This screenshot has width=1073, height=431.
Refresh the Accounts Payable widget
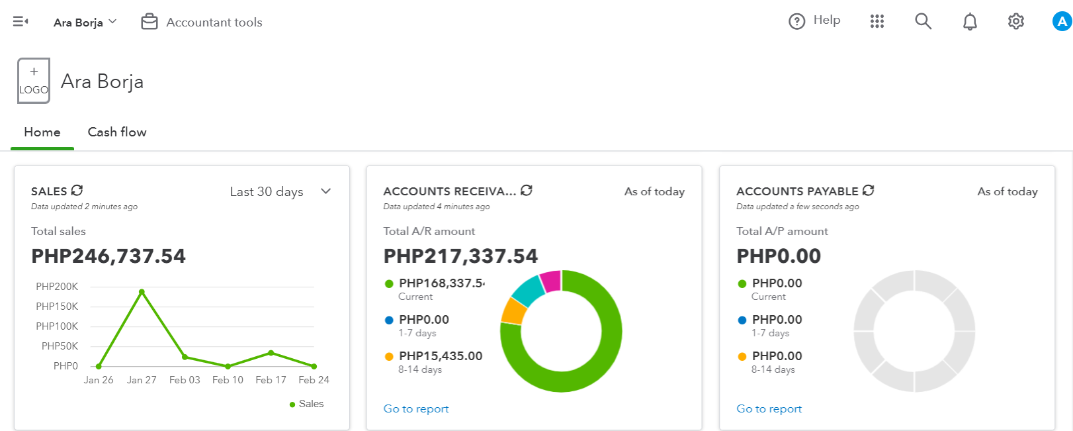click(x=869, y=191)
